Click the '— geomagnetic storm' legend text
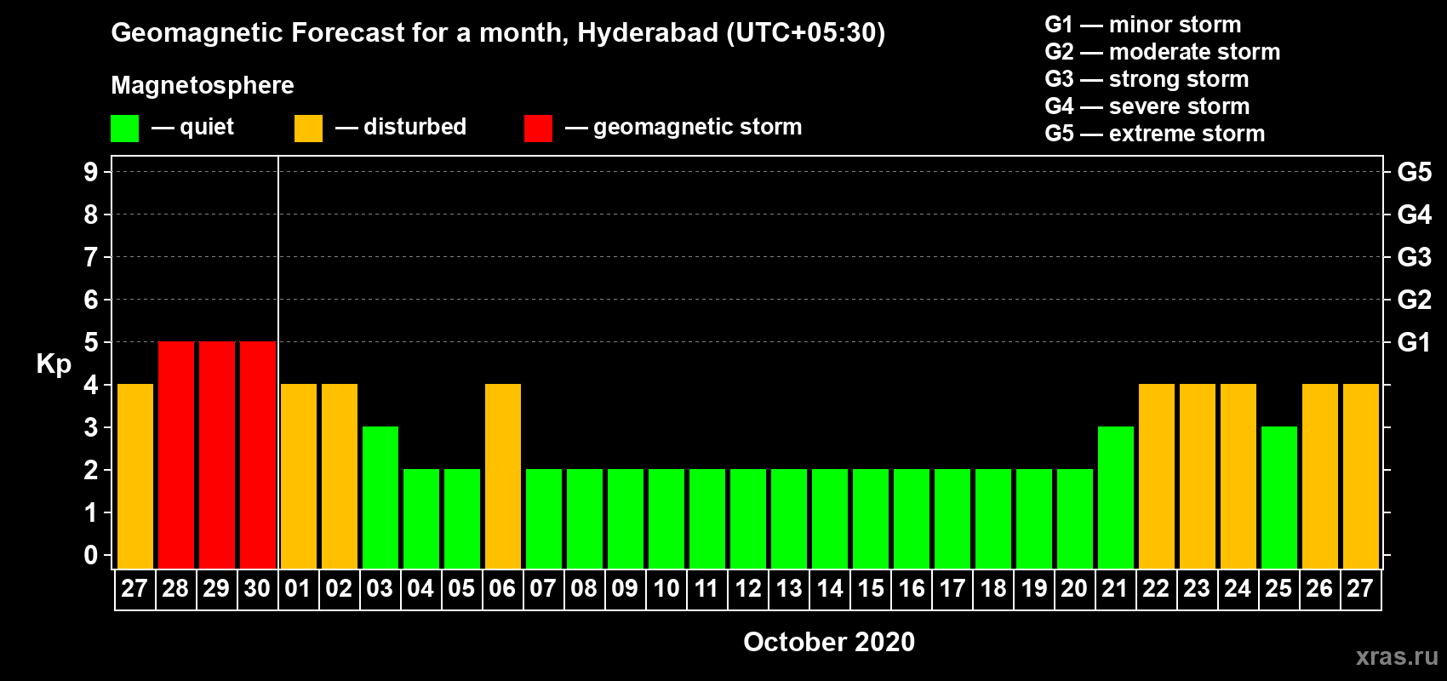The image size is (1447, 681). coord(683,128)
